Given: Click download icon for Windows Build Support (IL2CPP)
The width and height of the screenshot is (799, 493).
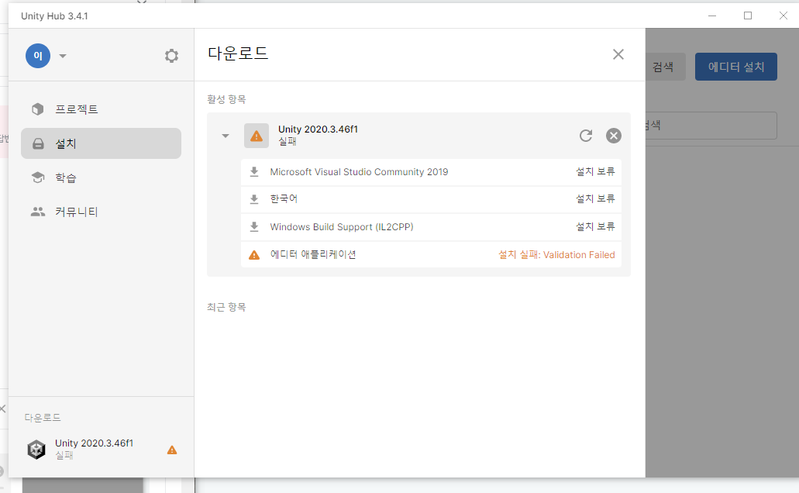Looking at the screenshot, I should pyautogui.click(x=253, y=226).
